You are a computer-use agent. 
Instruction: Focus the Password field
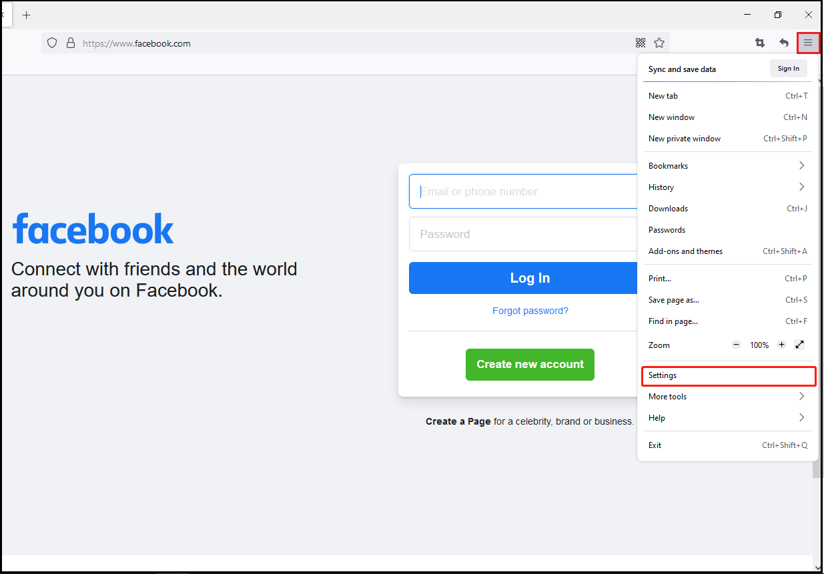(x=524, y=234)
